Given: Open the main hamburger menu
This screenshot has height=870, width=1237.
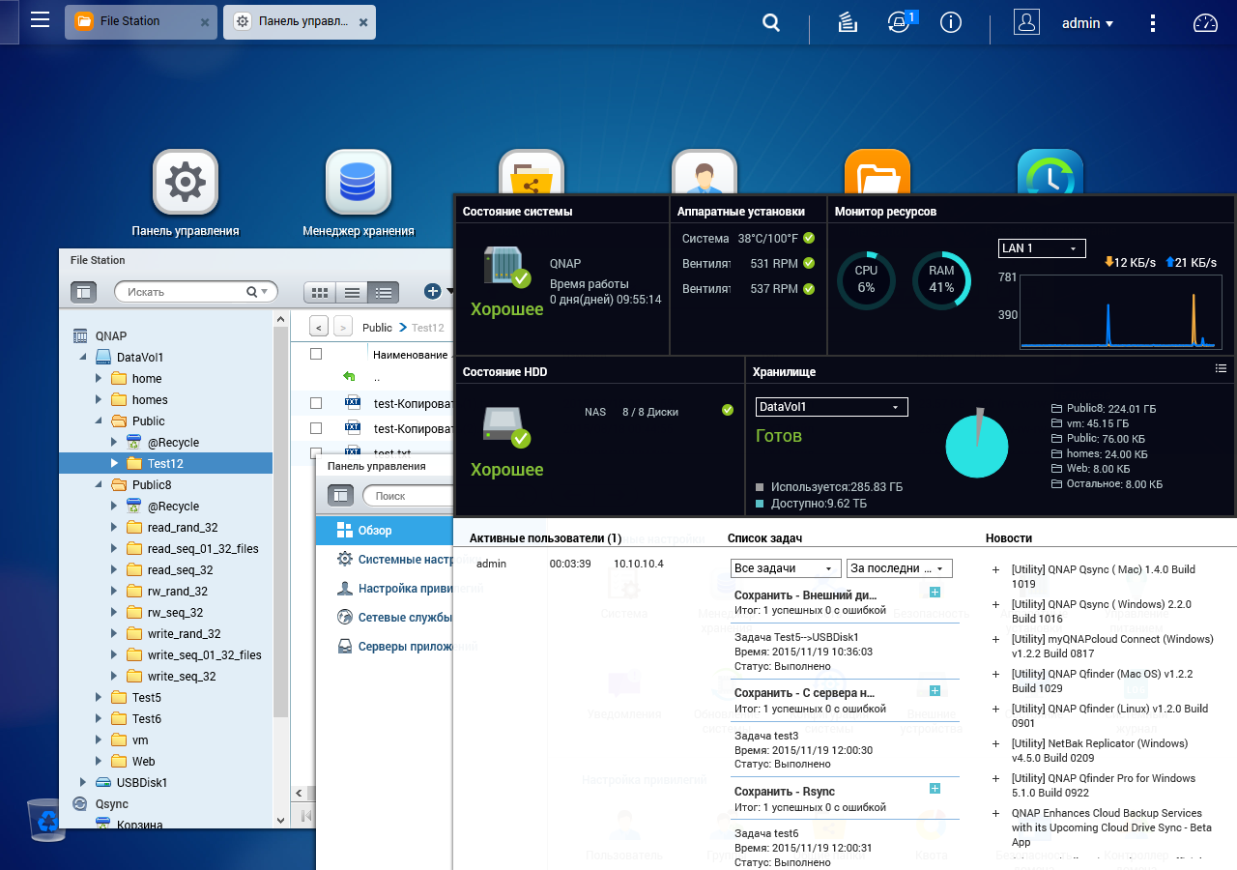Looking at the screenshot, I should pyautogui.click(x=40, y=20).
